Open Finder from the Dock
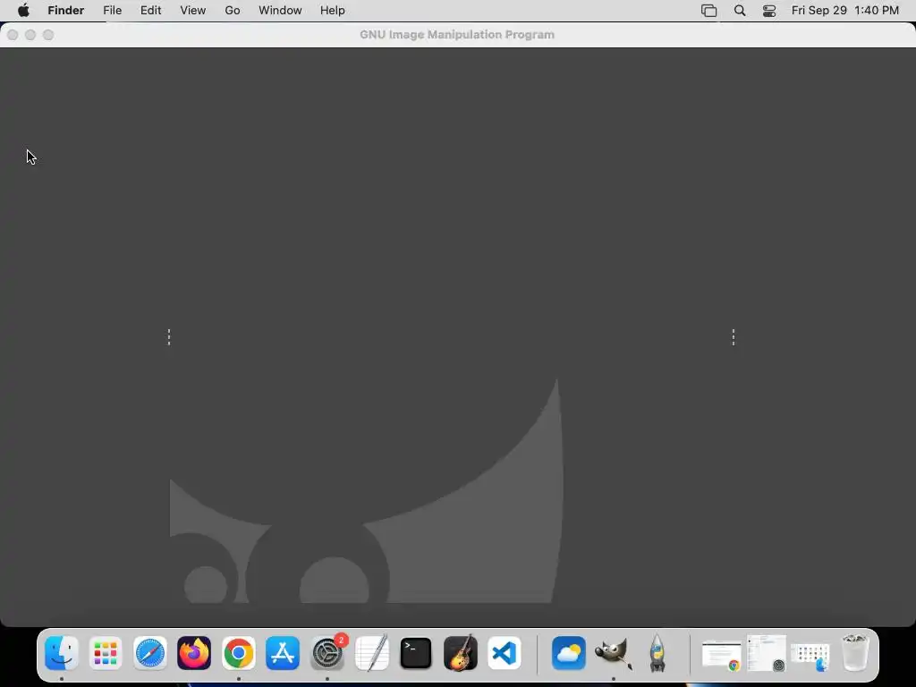 [62, 653]
